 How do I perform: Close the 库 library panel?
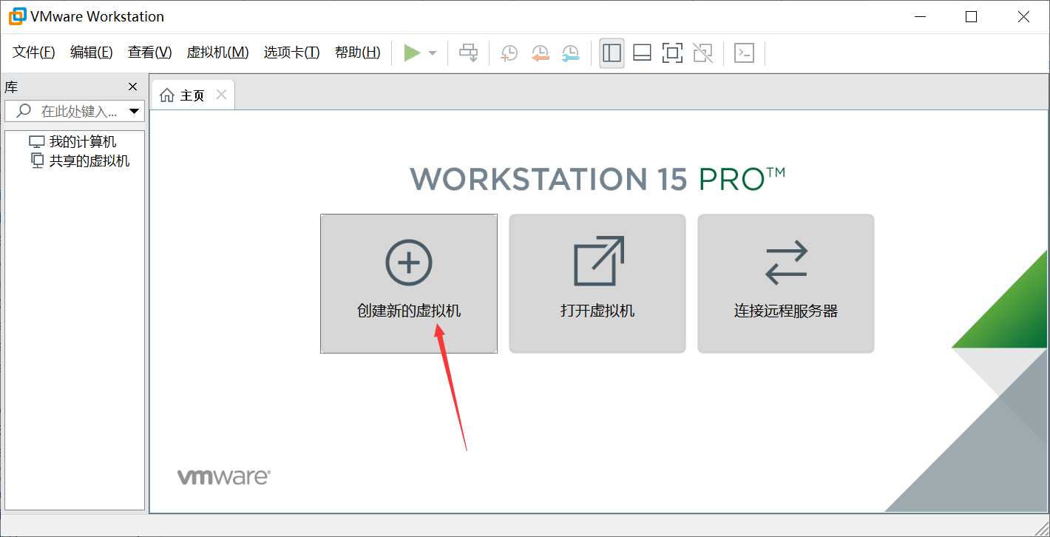(133, 87)
